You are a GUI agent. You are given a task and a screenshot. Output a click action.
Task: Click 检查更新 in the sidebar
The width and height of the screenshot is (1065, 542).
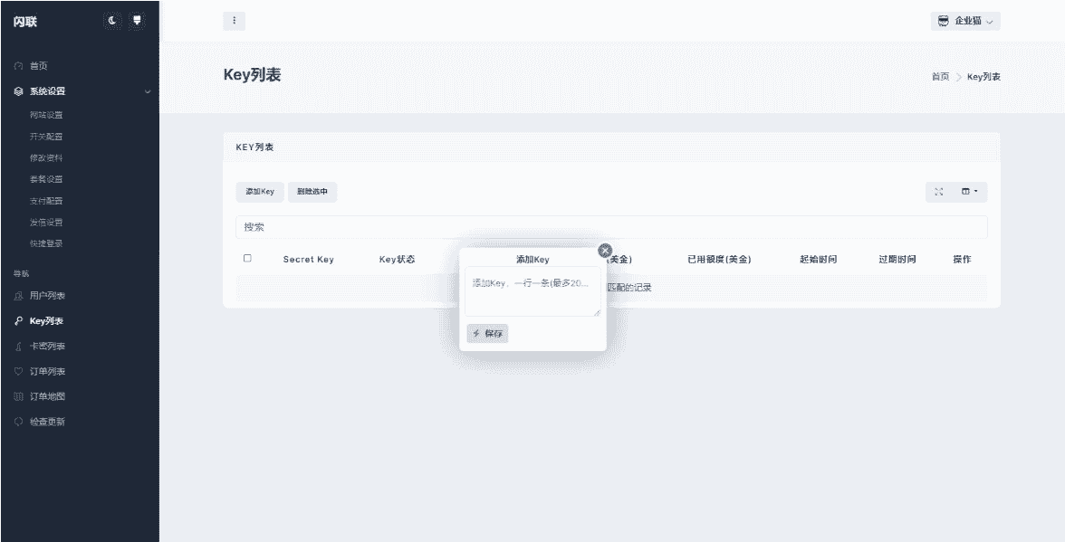pyautogui.click(x=47, y=422)
